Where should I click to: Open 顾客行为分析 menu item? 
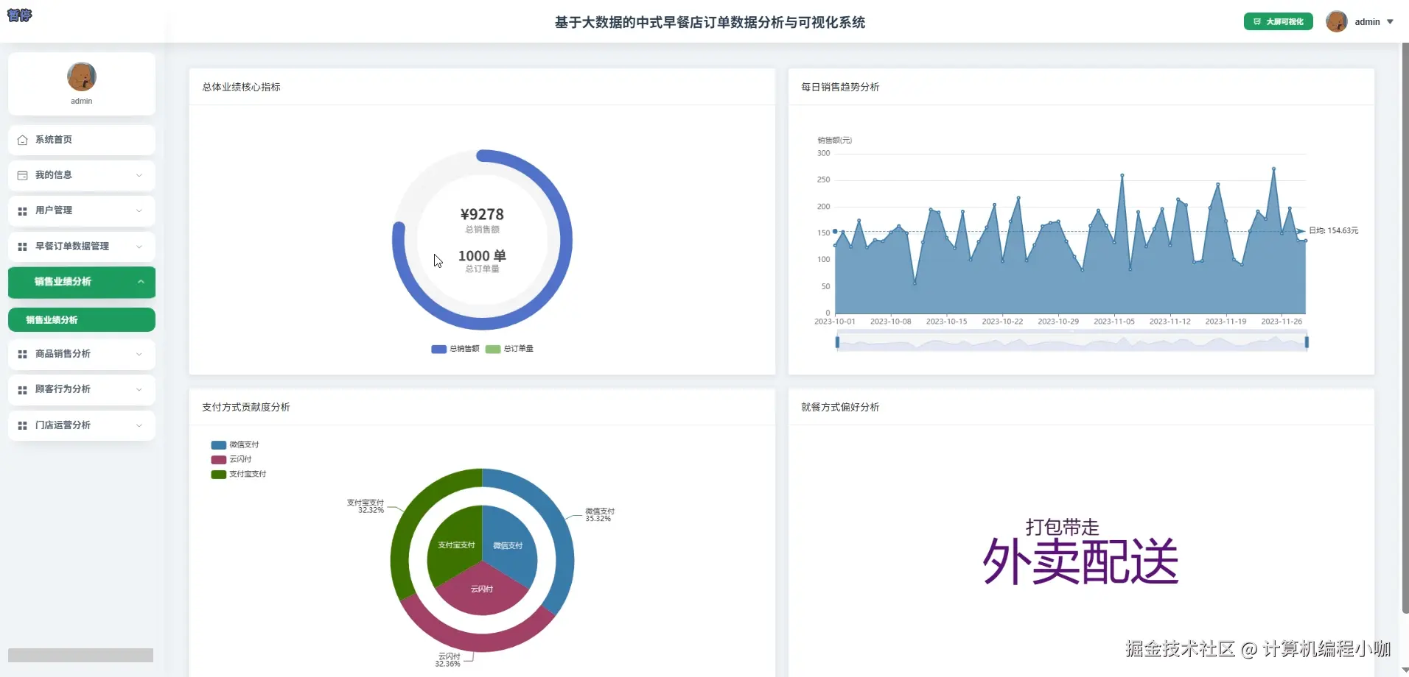tap(82, 389)
